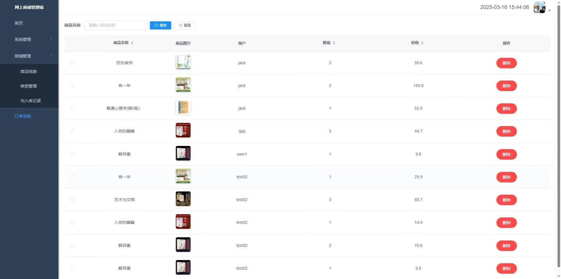Focus the 商品名称 search input field
The image size is (561, 279).
[115, 25]
